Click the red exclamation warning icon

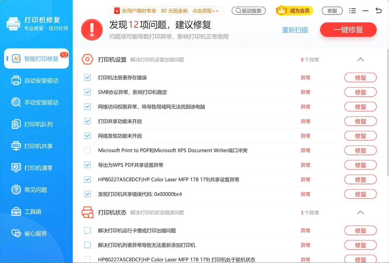92,30
